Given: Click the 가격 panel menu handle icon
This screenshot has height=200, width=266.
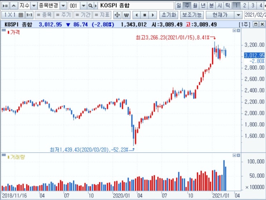Looking at the screenshot, I should [4, 30].
